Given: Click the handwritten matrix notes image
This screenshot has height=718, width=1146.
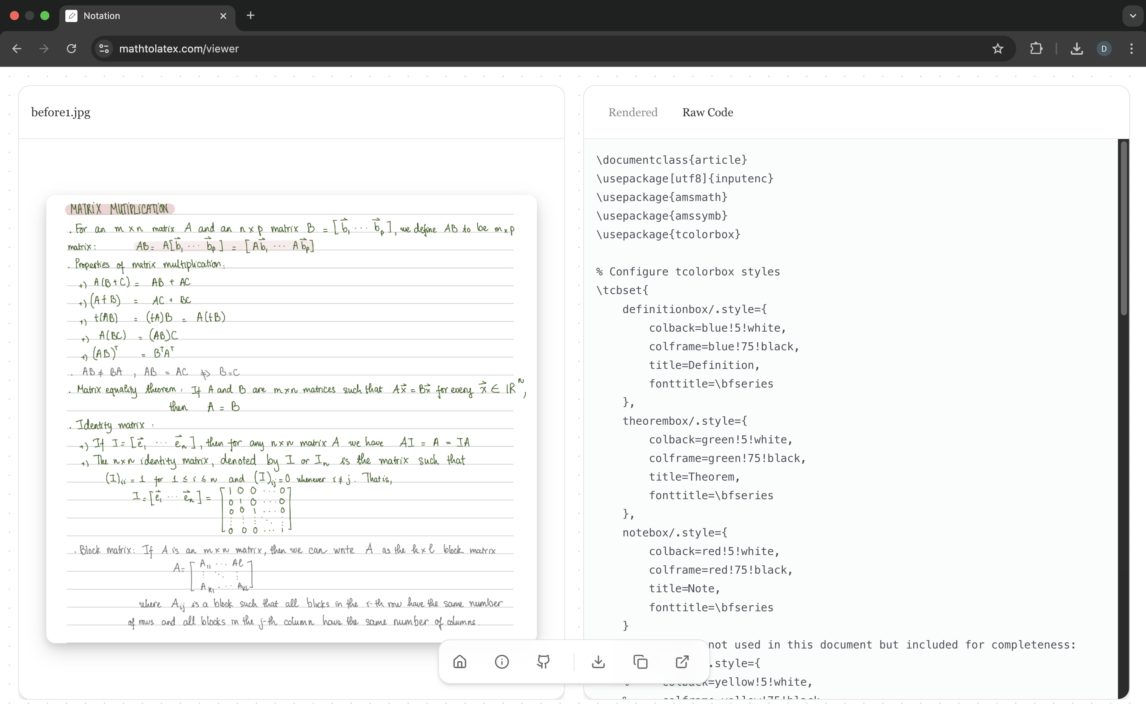Looking at the screenshot, I should 291,418.
